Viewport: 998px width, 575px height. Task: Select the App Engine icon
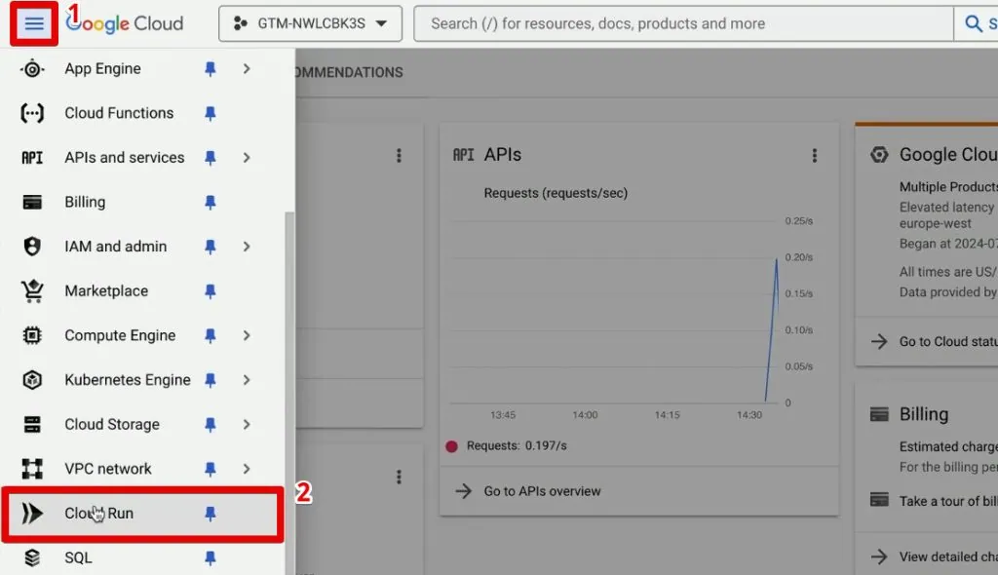30,68
